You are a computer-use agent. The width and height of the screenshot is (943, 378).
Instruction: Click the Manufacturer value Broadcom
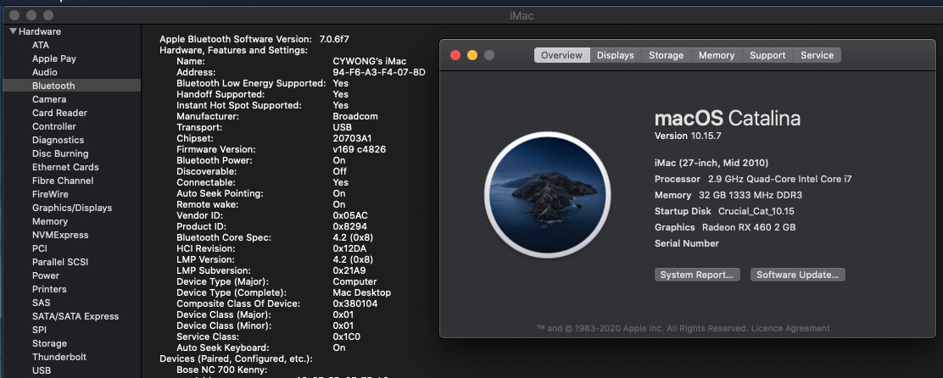point(355,116)
